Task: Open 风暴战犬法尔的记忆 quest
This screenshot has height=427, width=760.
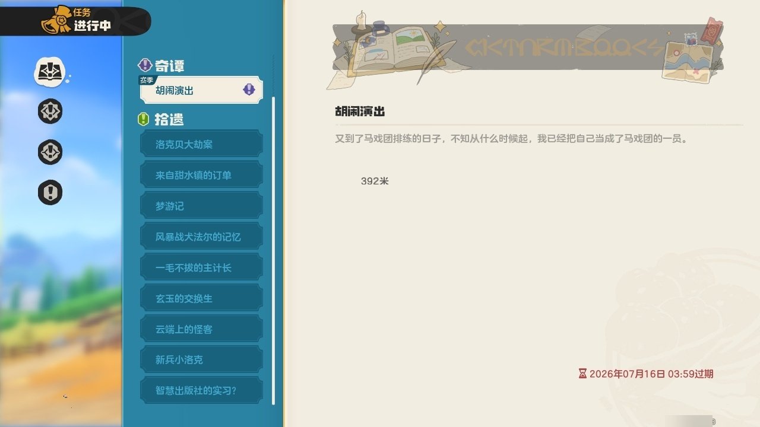Action: (201, 237)
